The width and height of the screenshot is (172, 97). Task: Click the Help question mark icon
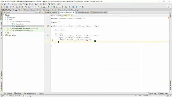[80, 7]
